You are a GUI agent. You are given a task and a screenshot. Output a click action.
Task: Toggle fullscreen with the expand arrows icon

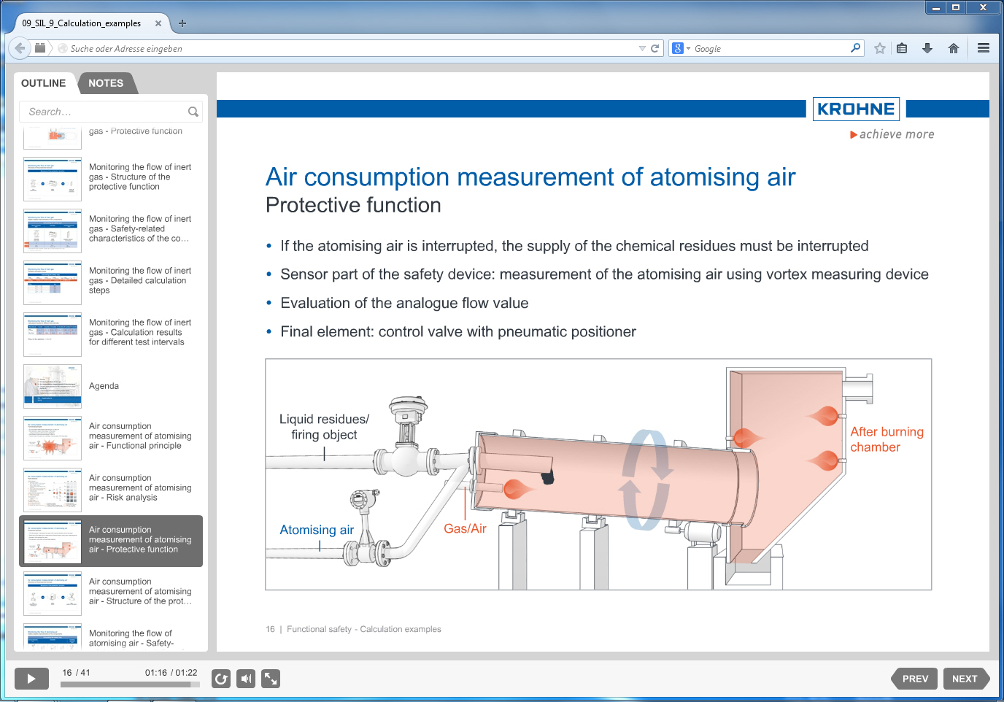coord(271,679)
